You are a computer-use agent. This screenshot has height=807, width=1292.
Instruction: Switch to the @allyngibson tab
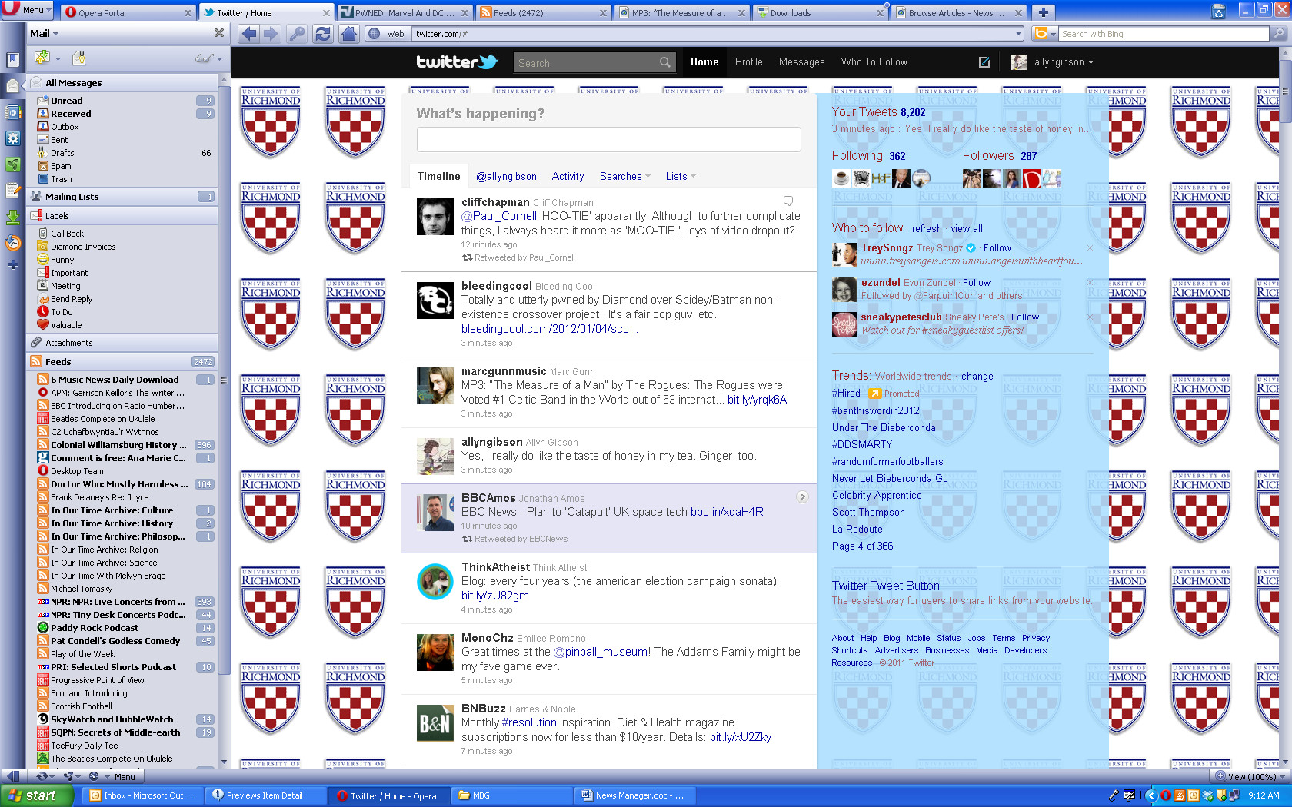[x=506, y=176]
